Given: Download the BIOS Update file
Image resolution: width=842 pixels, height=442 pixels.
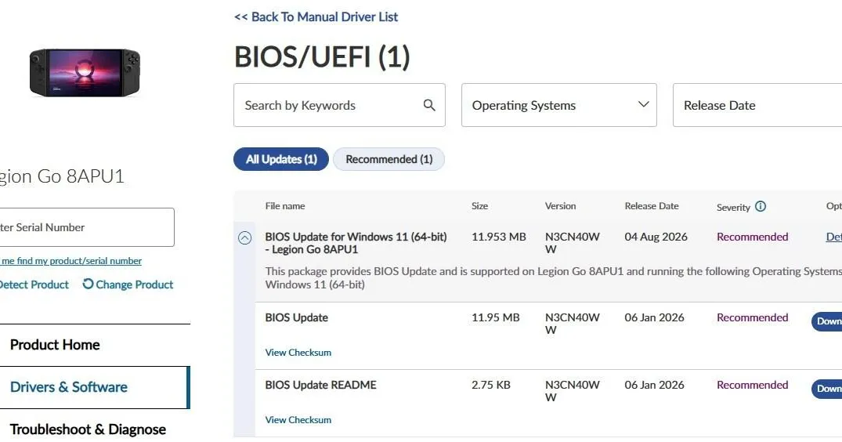Looking at the screenshot, I should [x=827, y=321].
